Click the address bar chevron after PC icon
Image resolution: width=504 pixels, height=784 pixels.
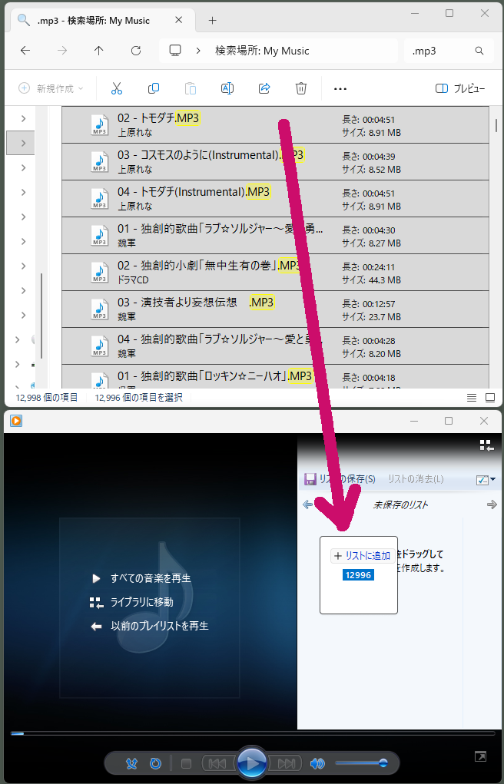[198, 51]
